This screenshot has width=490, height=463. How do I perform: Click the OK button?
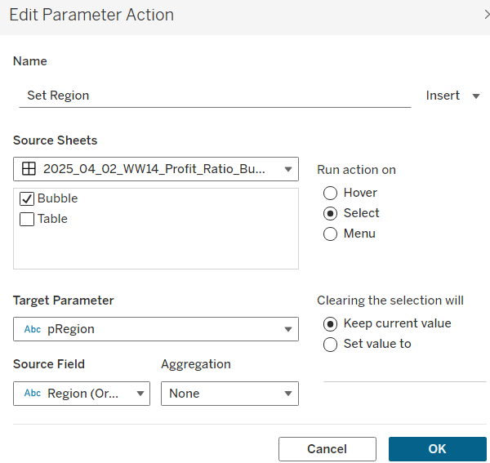(437, 449)
